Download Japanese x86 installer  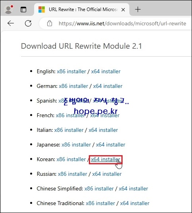coord(76,145)
